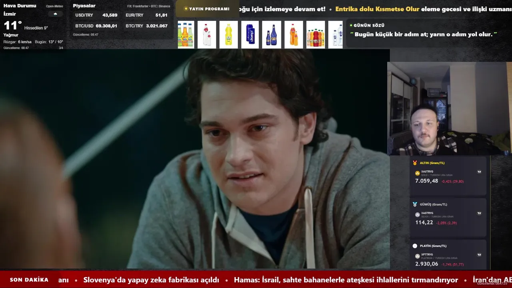512x288 pixels.
Task: Click the XPTTRYG platinum bar symbol icon
Action: [418, 256]
